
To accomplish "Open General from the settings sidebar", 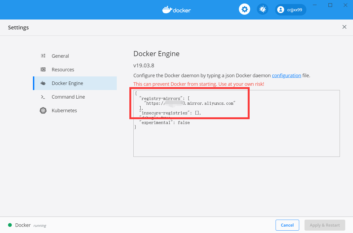I will (x=60, y=56).
